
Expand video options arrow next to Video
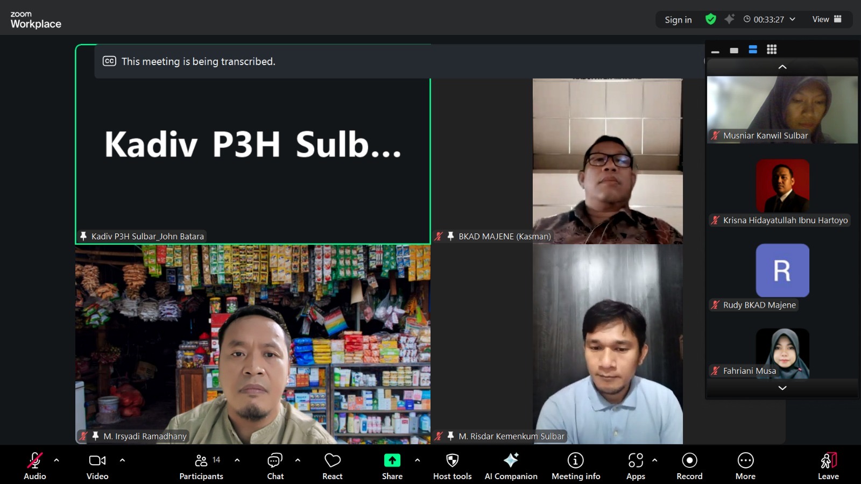122,460
